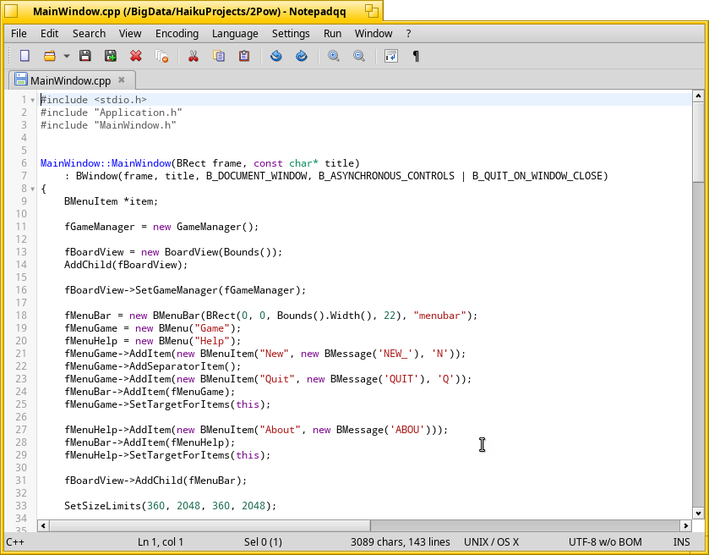
Task: Redo the action using redo arrow icon
Action: [301, 56]
